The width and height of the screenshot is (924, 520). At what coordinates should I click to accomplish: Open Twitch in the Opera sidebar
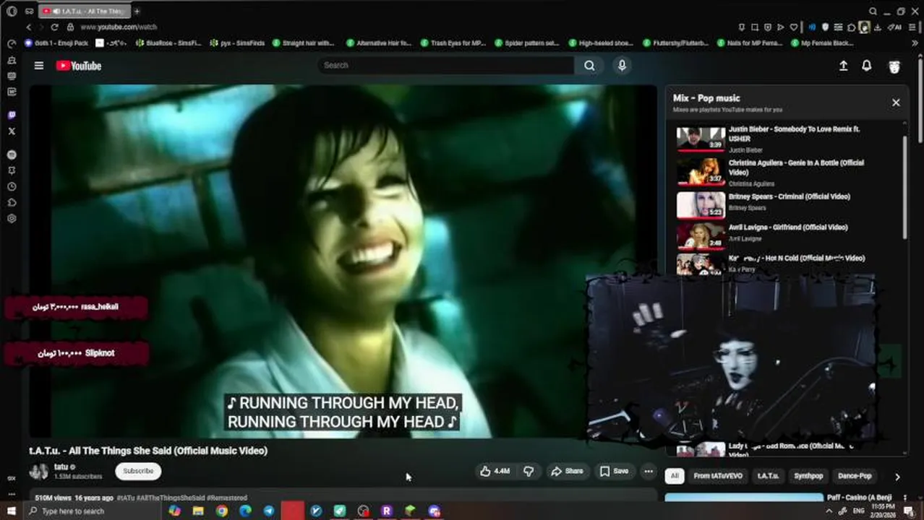coord(12,115)
